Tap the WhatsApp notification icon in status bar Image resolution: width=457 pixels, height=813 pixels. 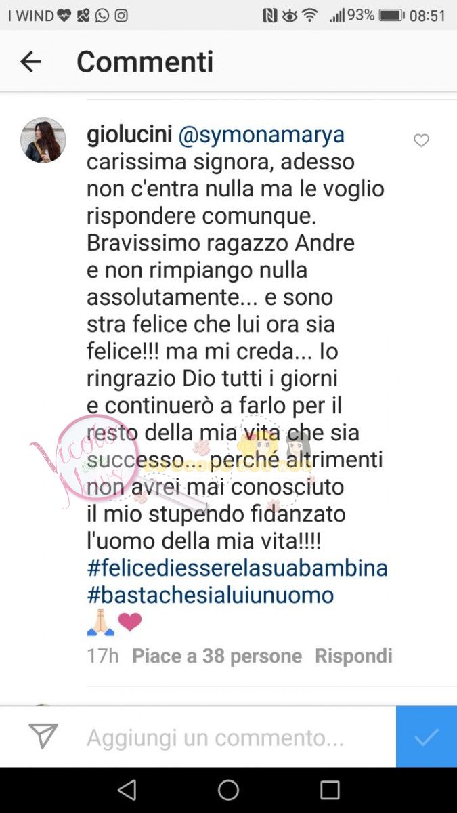102,16
